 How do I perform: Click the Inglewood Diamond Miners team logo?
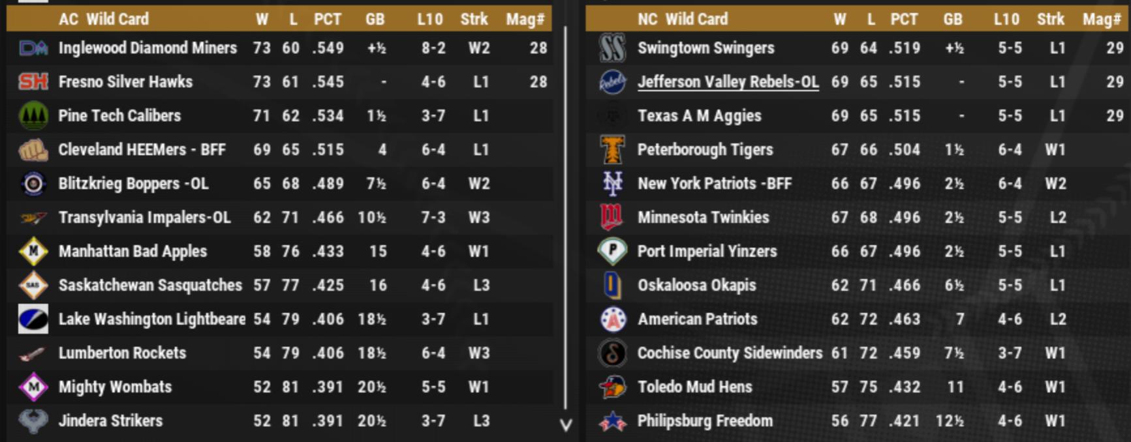(x=33, y=48)
